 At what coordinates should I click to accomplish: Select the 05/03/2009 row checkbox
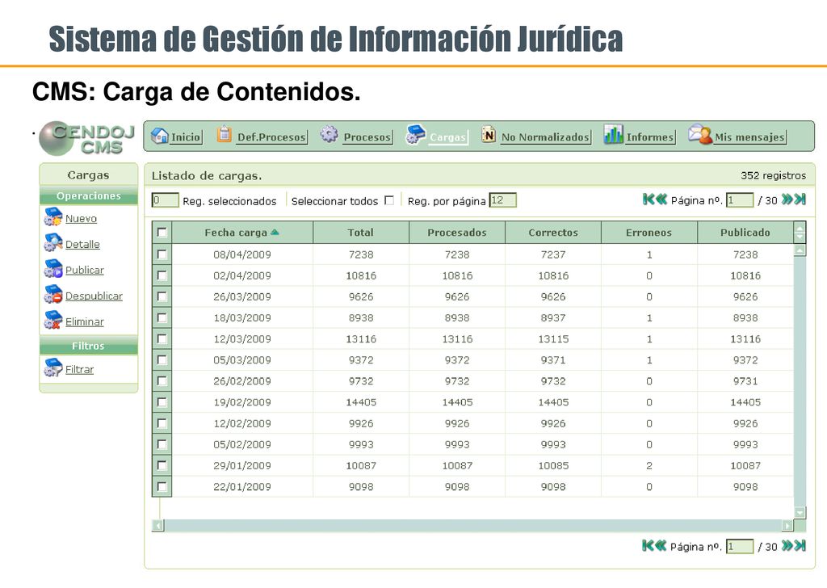pos(162,360)
